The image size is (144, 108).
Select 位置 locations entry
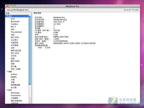coord(13,79)
